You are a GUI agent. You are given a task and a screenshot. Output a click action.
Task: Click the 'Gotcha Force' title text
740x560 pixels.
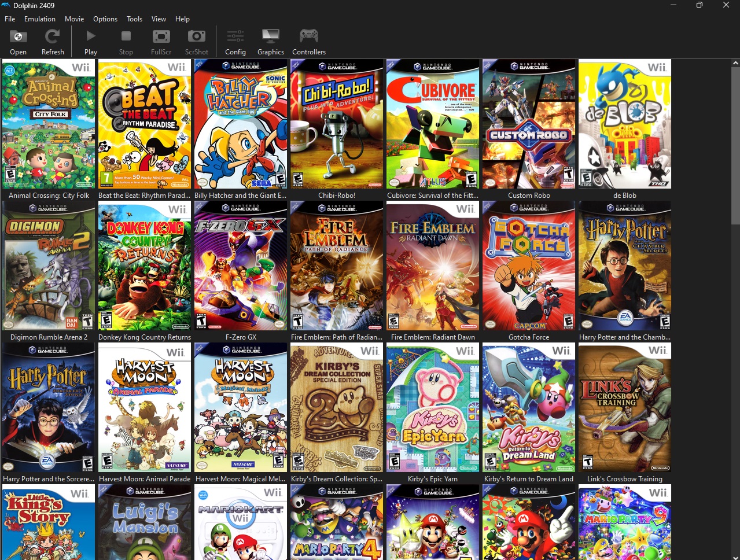pos(529,337)
